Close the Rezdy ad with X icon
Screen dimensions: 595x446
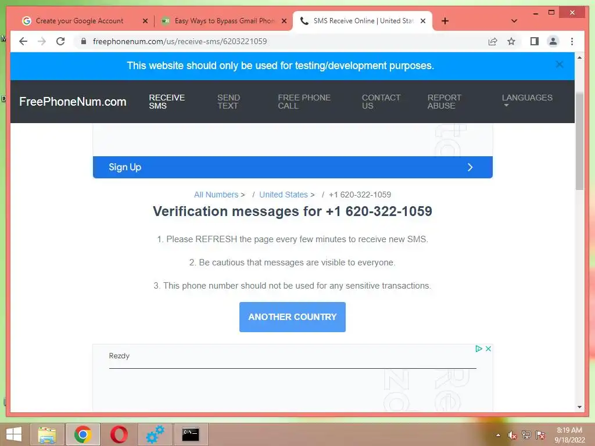pos(488,348)
